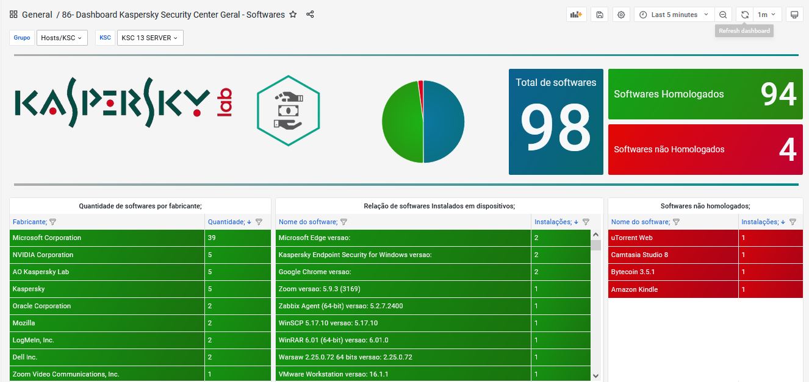
Task: Open the 1m refresh interval dropdown
Action: pos(767,15)
